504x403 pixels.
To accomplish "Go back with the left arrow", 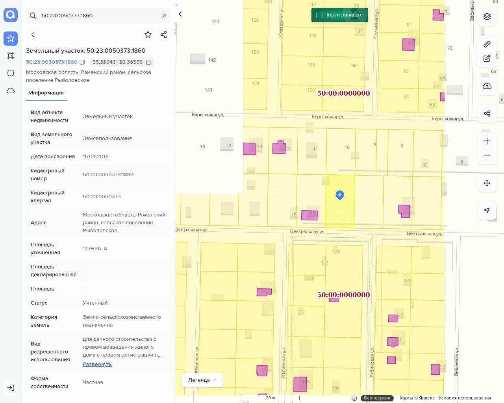I will [33, 35].
